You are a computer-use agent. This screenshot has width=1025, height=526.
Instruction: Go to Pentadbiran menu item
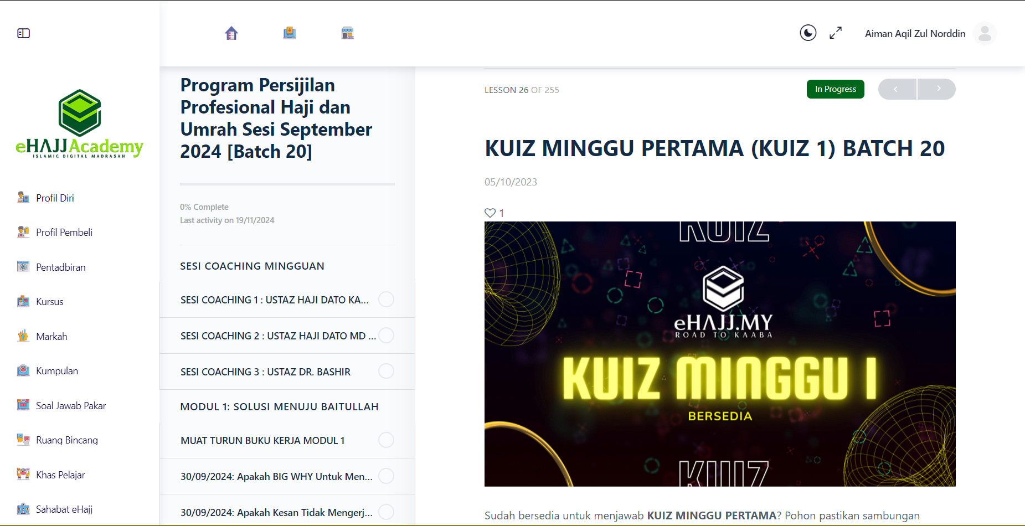tap(61, 267)
